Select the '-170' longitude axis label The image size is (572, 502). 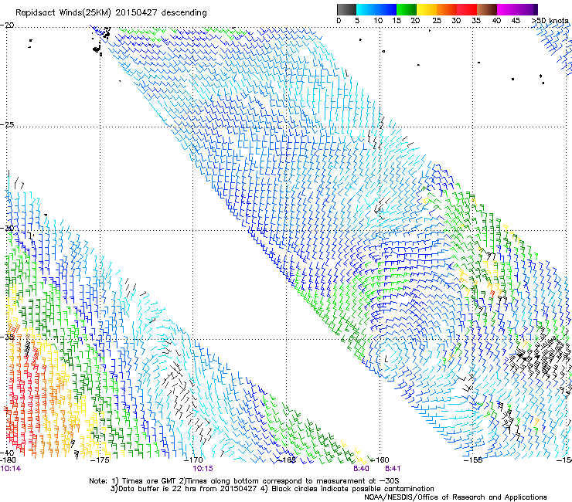coord(193,460)
